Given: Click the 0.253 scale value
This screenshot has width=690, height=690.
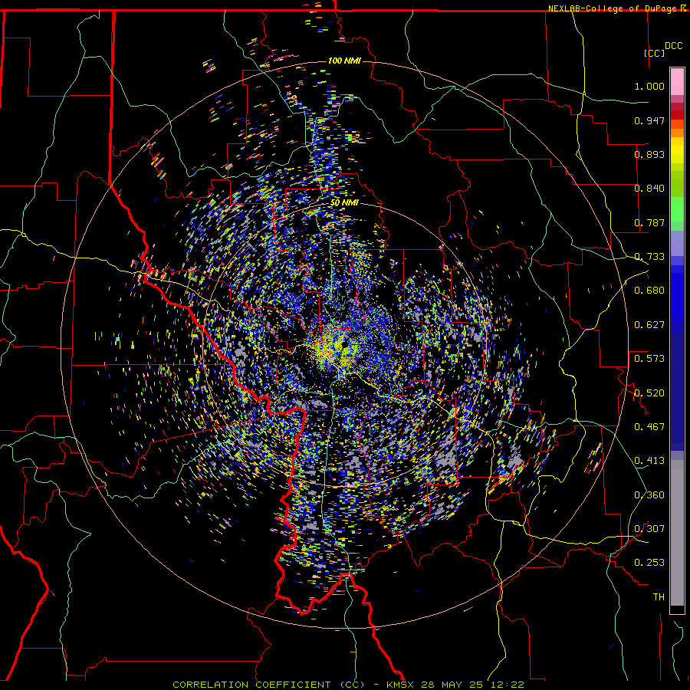Looking at the screenshot, I should [x=649, y=563].
